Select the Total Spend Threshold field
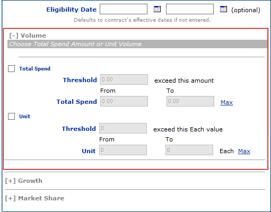The width and height of the screenshot is (271, 212). pyautogui.click(x=124, y=79)
